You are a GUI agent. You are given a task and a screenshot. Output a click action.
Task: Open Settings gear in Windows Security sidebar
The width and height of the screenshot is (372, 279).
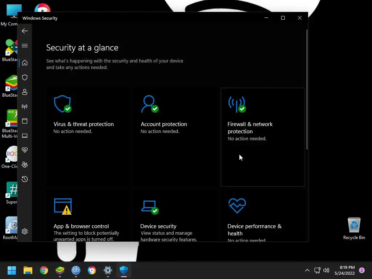[x=25, y=231]
